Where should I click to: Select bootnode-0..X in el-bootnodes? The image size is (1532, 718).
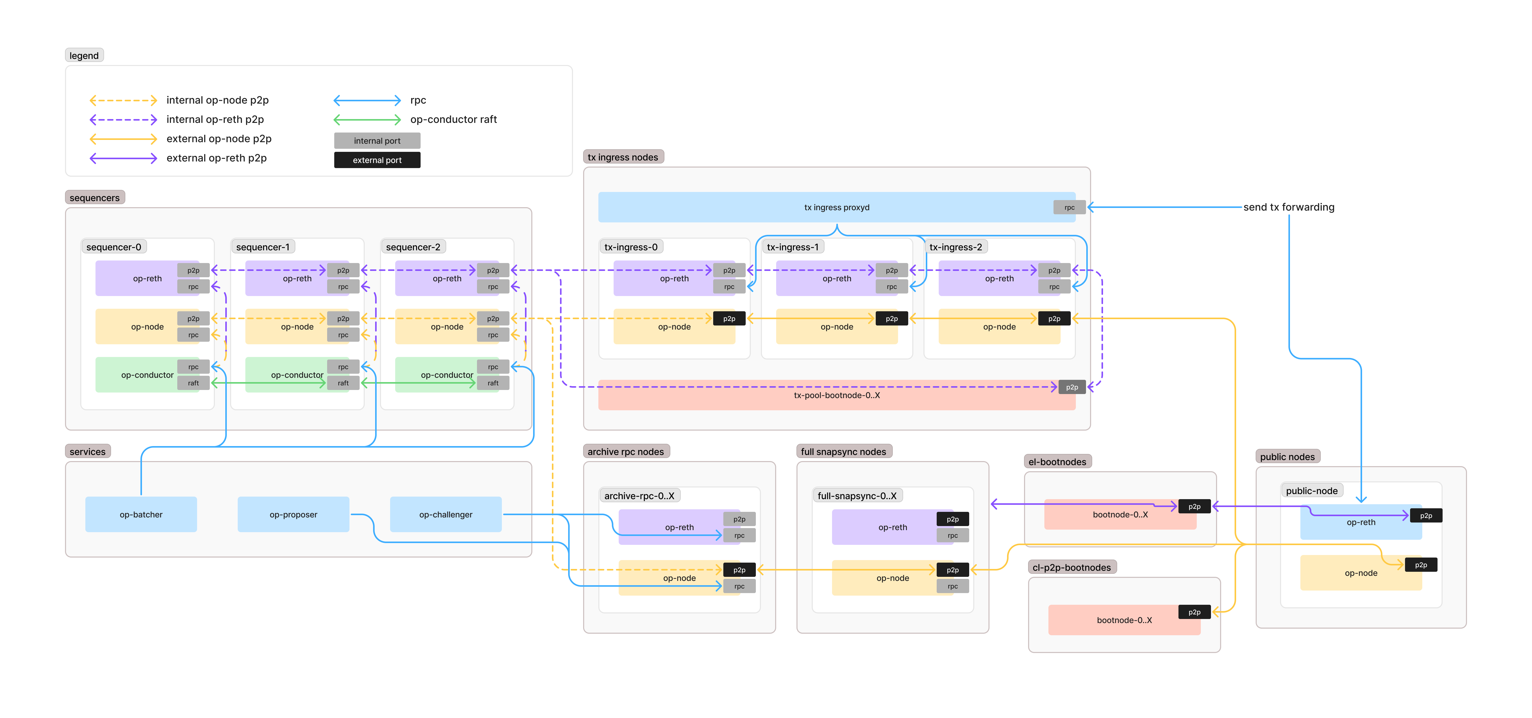point(1121,514)
